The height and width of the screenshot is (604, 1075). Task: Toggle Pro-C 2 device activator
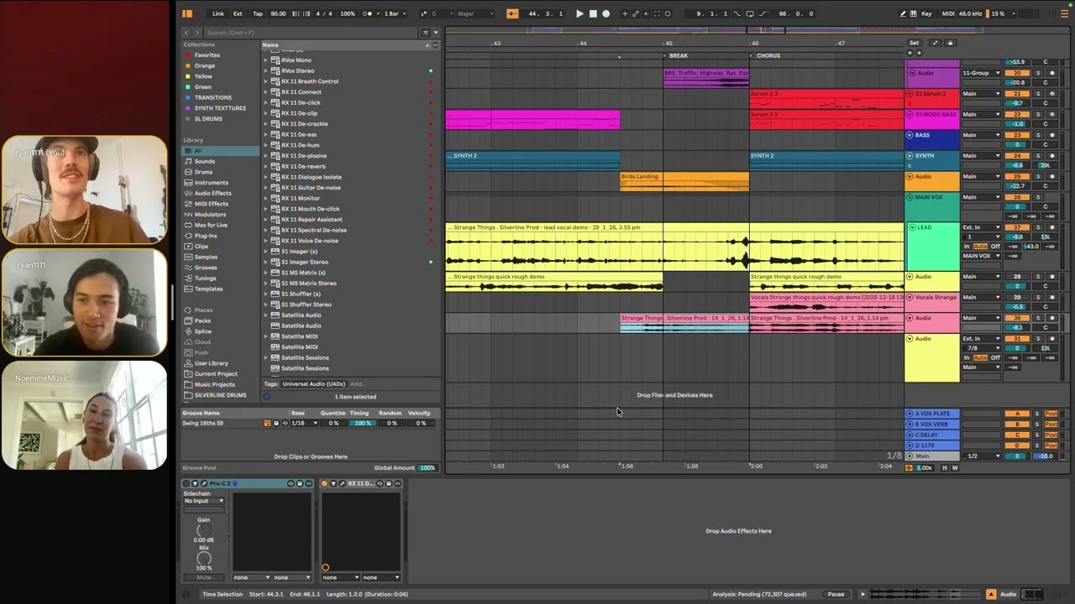click(186, 483)
